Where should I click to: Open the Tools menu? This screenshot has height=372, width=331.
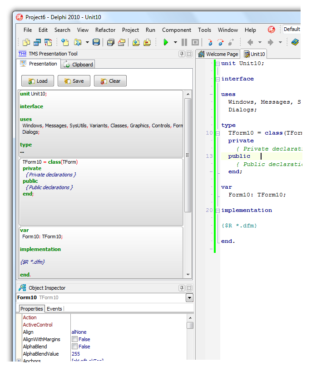pyautogui.click(x=204, y=30)
